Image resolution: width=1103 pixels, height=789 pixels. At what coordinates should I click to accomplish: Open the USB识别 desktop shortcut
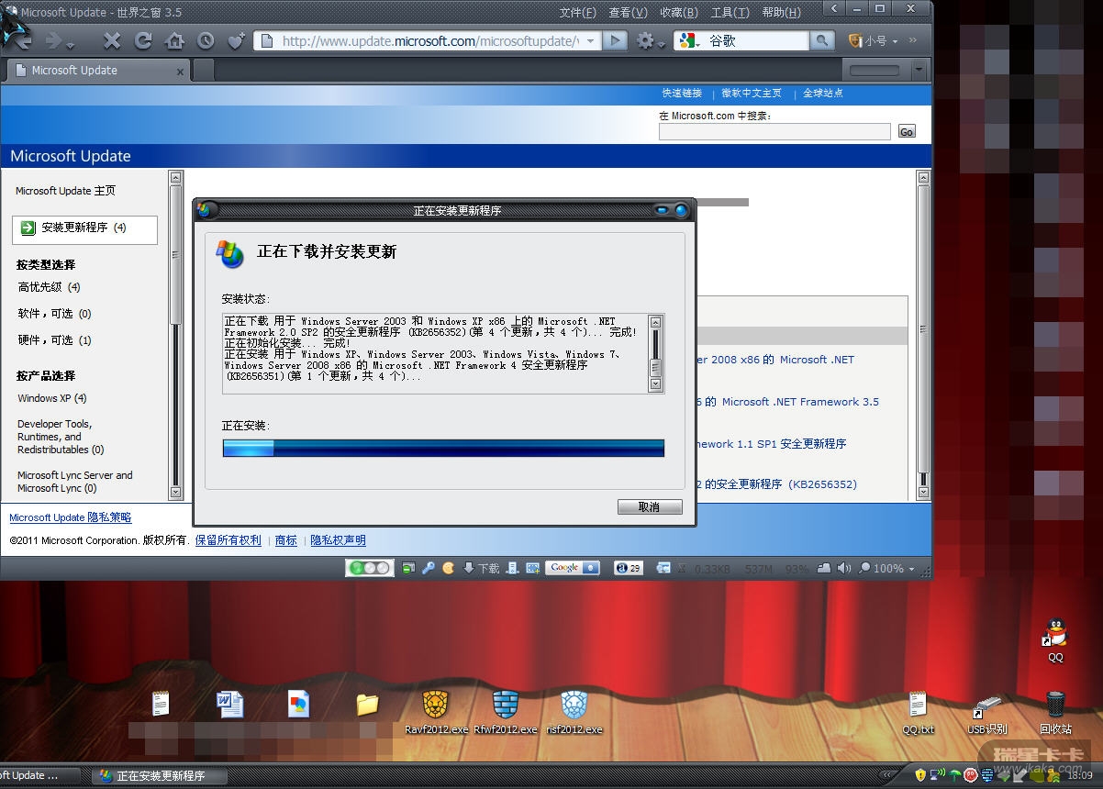(x=987, y=713)
